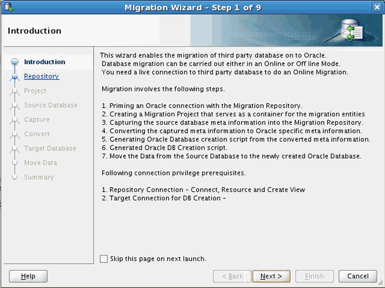
Task: Click the Source Database step bullet icon
Action: (x=14, y=106)
